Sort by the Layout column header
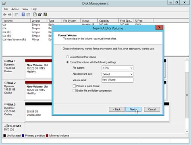Image resolution: width=191 pixels, height=145 pixels. [x=39, y=20]
